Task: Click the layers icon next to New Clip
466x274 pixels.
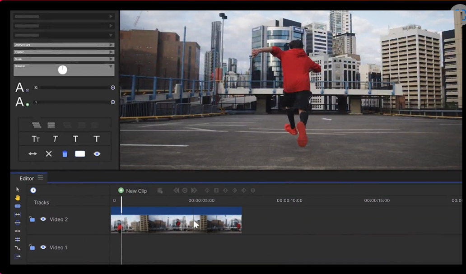Action: pos(160,190)
